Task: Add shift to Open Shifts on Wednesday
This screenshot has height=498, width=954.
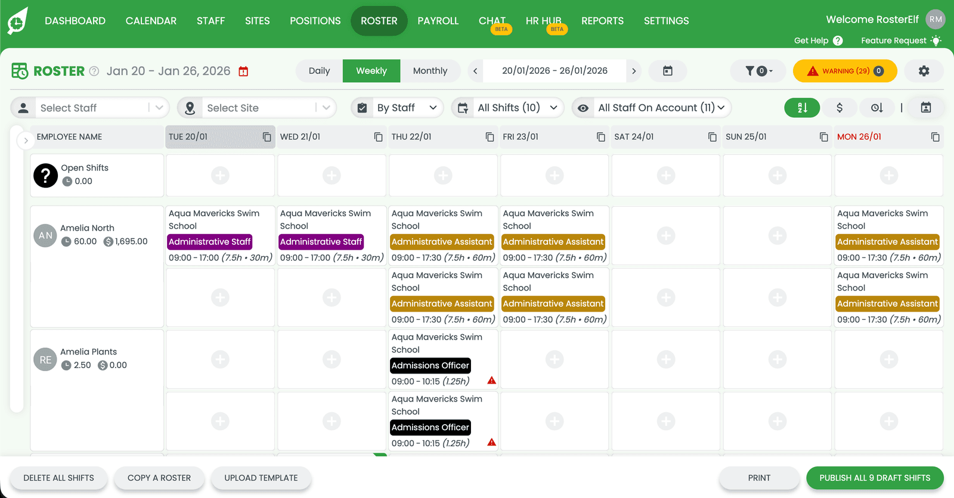Action: pyautogui.click(x=332, y=175)
